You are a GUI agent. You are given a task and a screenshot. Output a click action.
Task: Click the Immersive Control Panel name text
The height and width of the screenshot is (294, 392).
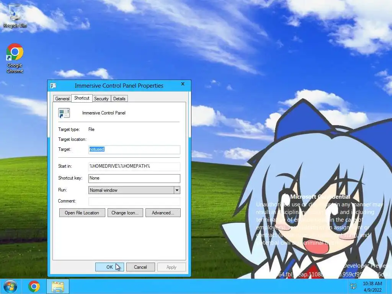[x=104, y=113]
